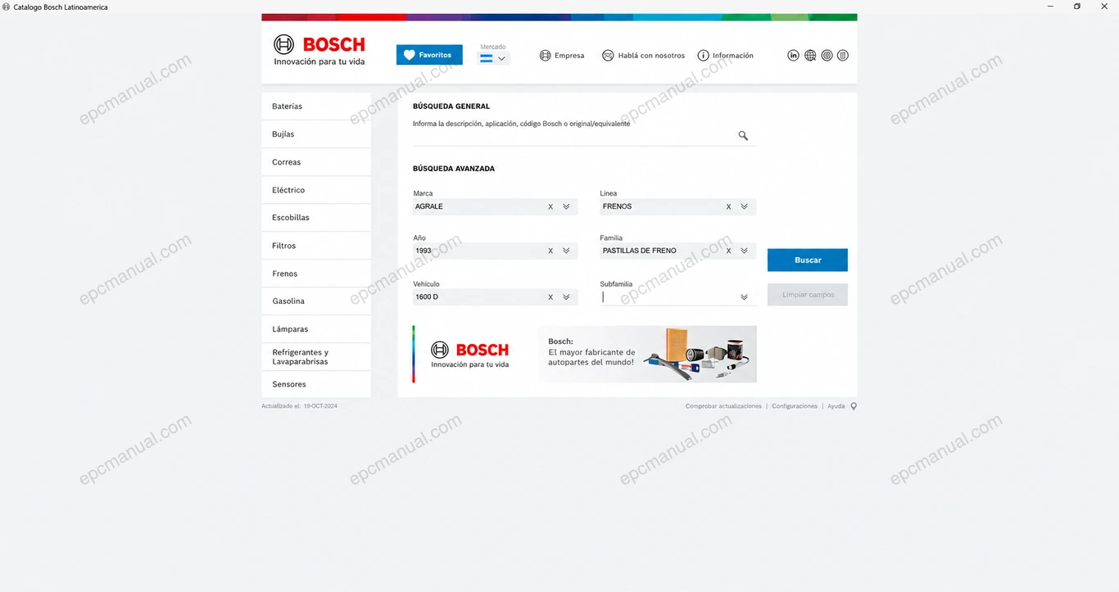Click the Hablá con nosotros chat icon
The width and height of the screenshot is (1119, 592).
(x=608, y=56)
